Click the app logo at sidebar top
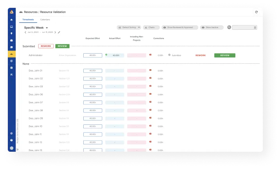This screenshot has width=280, height=169. 12,12
